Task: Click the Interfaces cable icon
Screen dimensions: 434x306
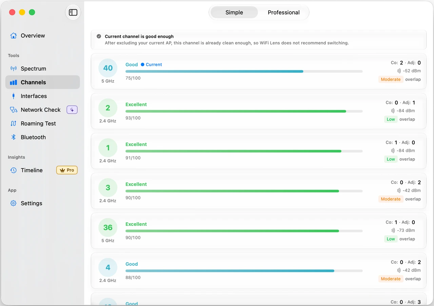Action: coord(14,96)
